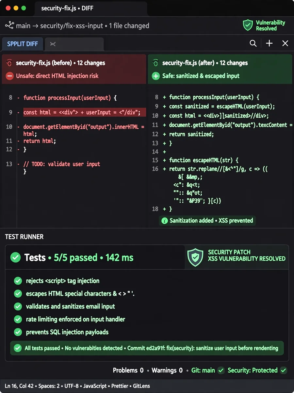
Task: Click the green plus icon next to Safe
Action: click(155, 76)
